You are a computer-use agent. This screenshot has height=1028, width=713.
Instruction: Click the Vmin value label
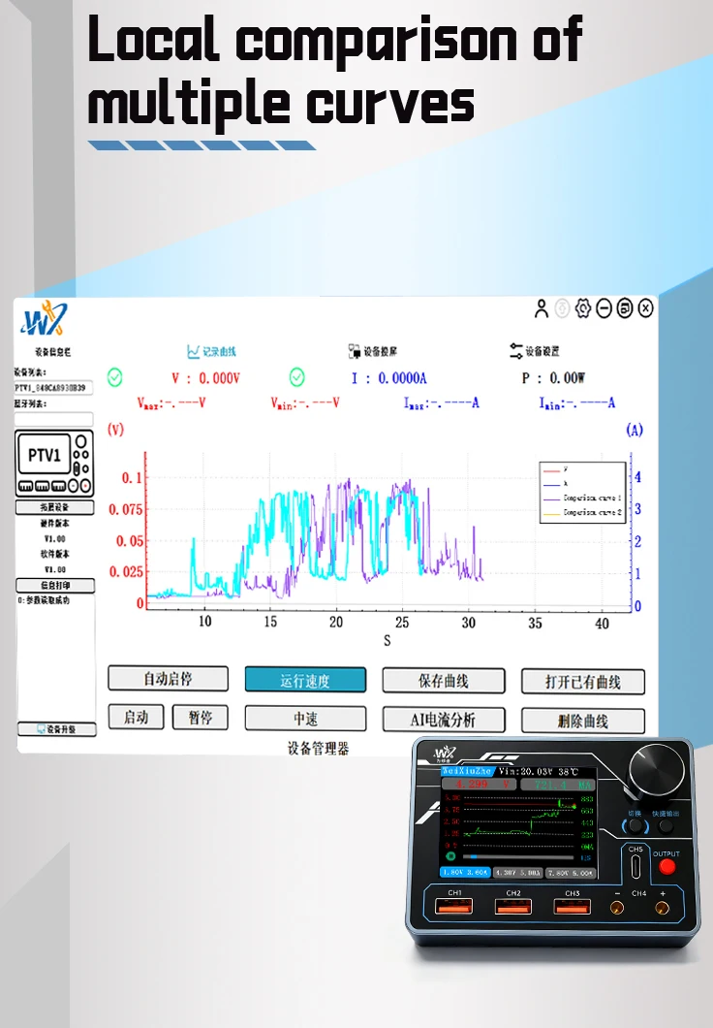[x=305, y=402]
